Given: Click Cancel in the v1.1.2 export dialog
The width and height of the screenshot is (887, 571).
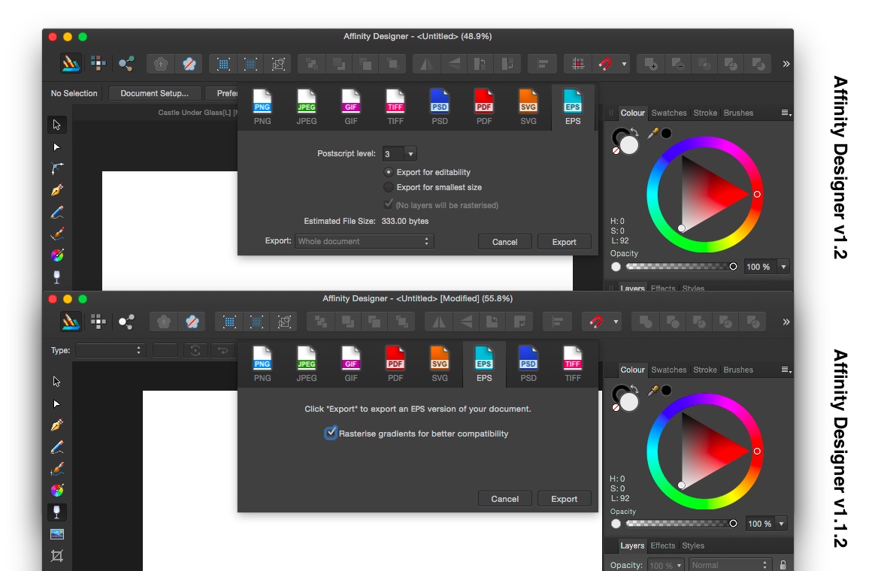Looking at the screenshot, I should coord(504,499).
